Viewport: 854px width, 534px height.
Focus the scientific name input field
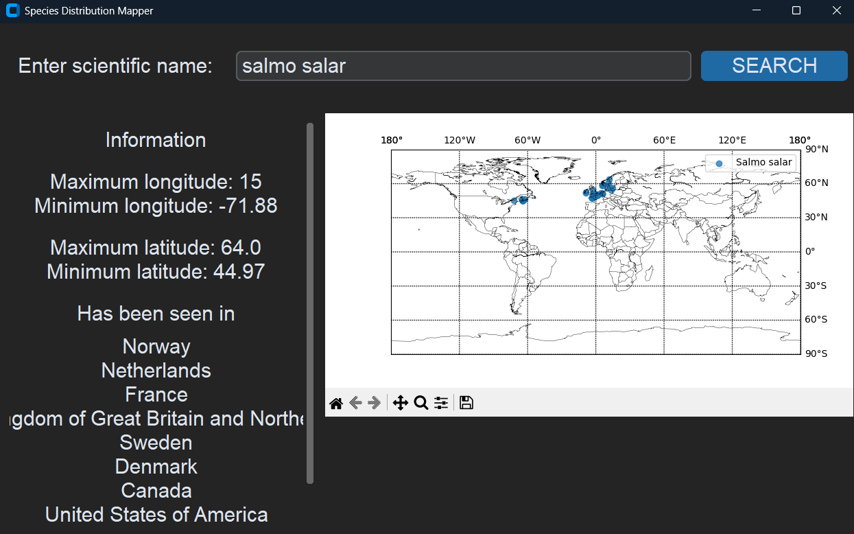(x=463, y=66)
